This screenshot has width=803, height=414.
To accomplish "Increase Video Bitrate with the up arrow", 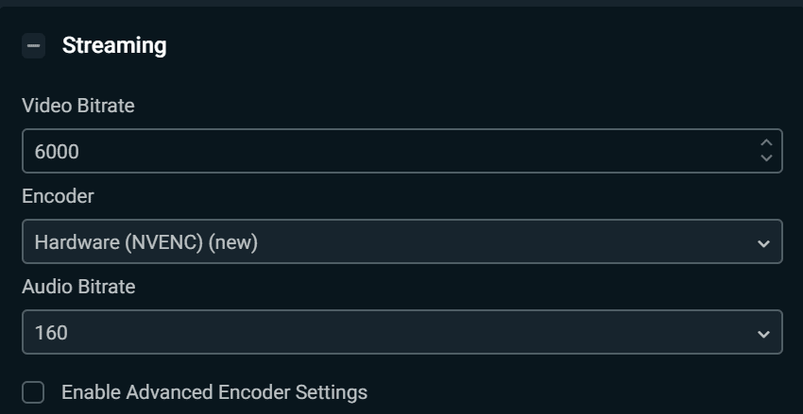I will (x=766, y=143).
